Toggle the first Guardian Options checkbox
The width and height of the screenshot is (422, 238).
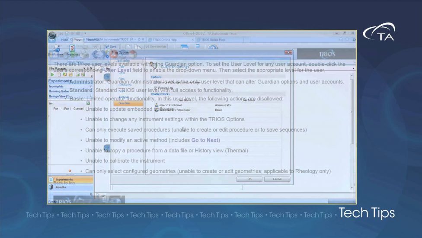156,82
